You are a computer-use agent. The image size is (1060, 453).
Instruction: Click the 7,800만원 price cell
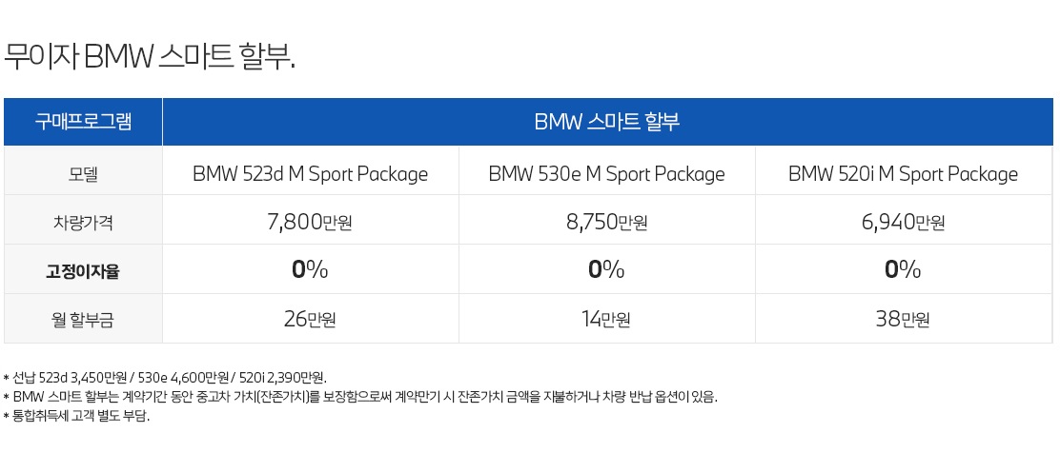(311, 222)
